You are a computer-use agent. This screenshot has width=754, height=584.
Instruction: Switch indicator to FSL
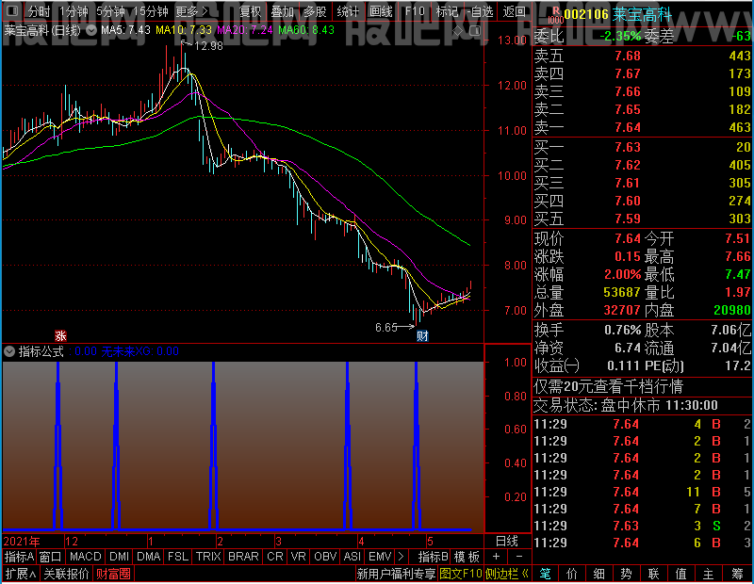pos(178,557)
